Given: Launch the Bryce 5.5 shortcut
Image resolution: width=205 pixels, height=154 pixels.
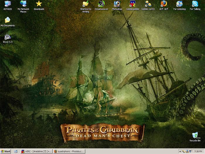Looking at the screenshot, I should tap(7, 37).
